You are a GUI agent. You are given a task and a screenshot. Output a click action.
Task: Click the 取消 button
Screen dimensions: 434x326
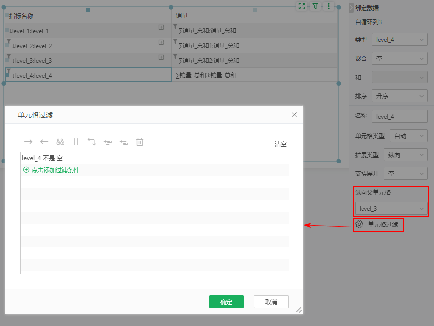[271, 302]
